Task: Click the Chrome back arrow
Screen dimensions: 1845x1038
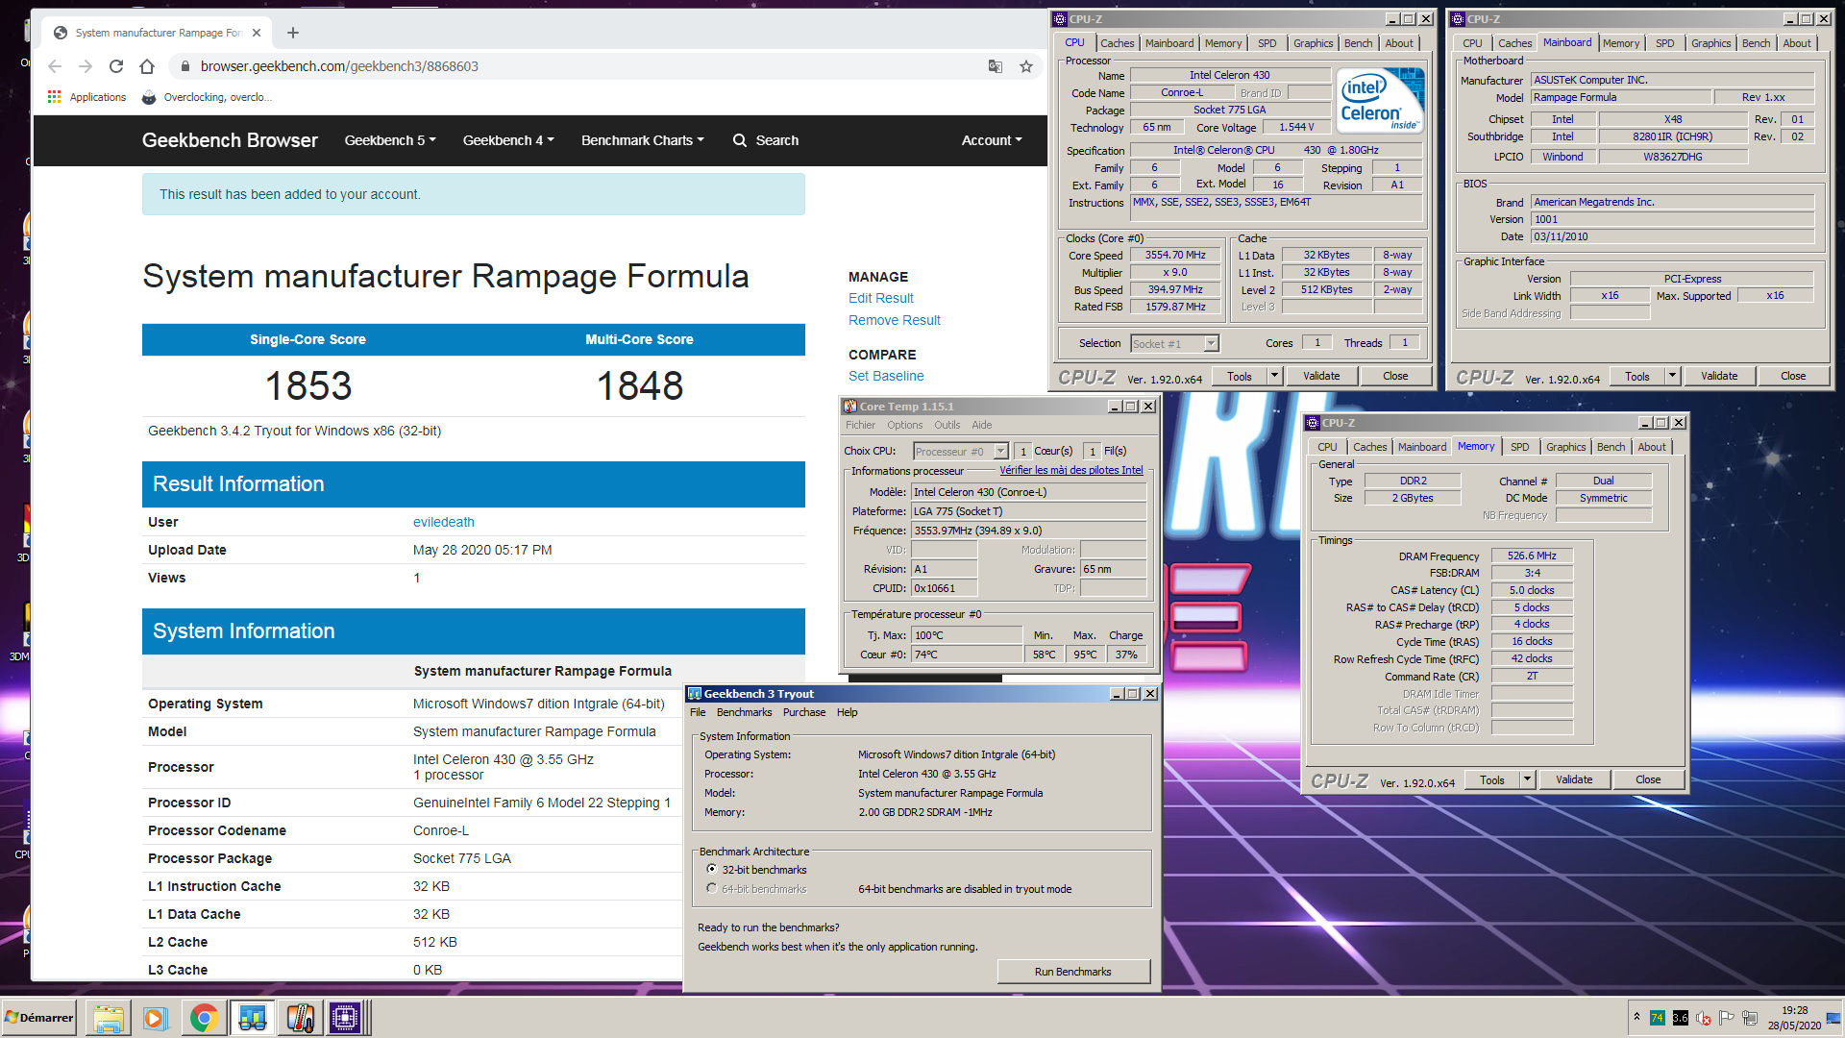Action: 55,66
